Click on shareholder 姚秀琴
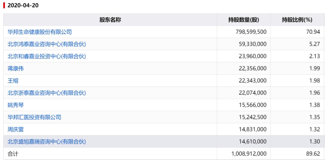This screenshot has height=160, width=325. click(16, 105)
